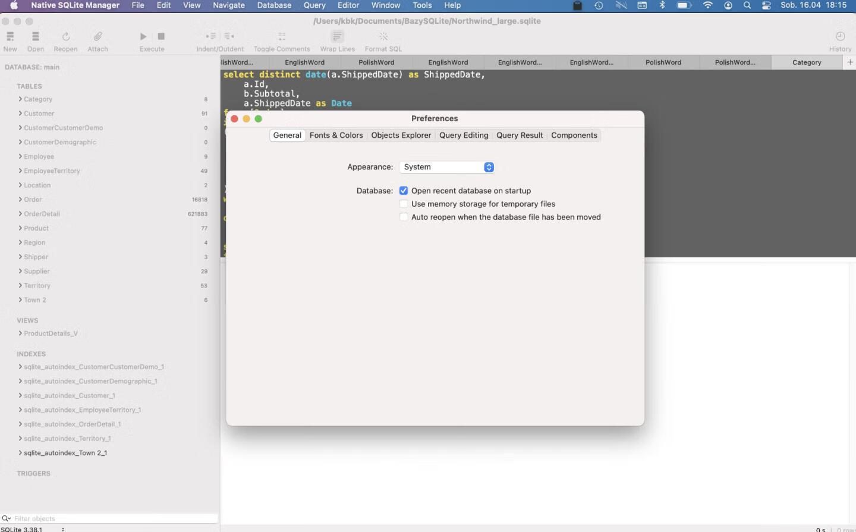
Task: Open the Query Editing preferences tab
Action: (x=464, y=136)
